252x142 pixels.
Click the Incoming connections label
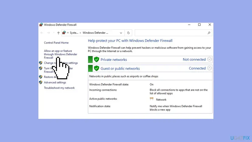click(x=103, y=90)
